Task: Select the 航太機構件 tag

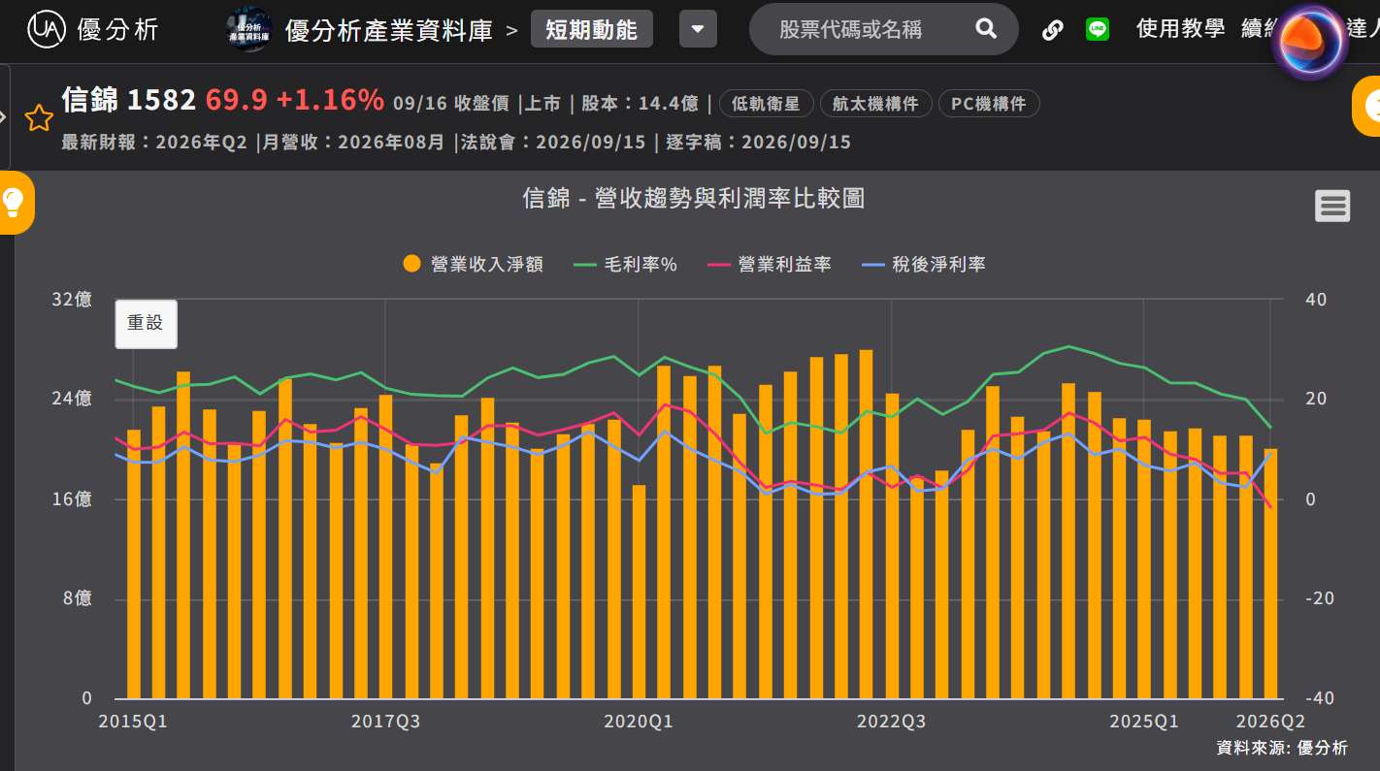Action: coord(875,104)
